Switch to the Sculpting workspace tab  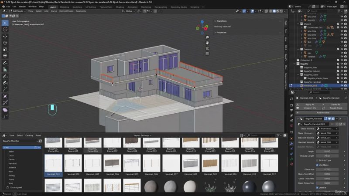[77, 7]
